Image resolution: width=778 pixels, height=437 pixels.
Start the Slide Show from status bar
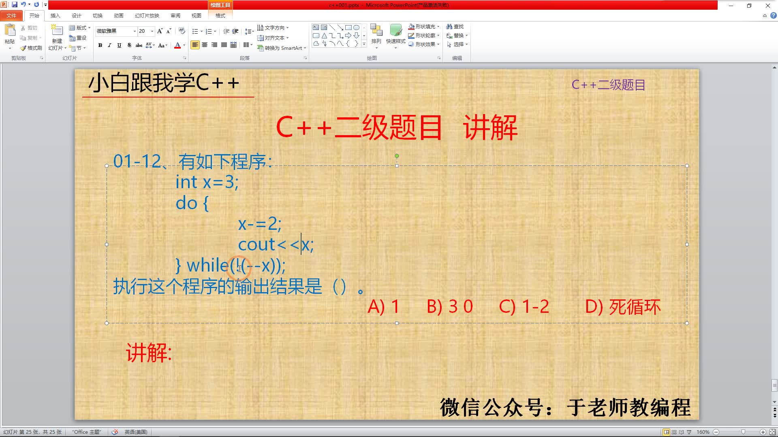click(689, 432)
